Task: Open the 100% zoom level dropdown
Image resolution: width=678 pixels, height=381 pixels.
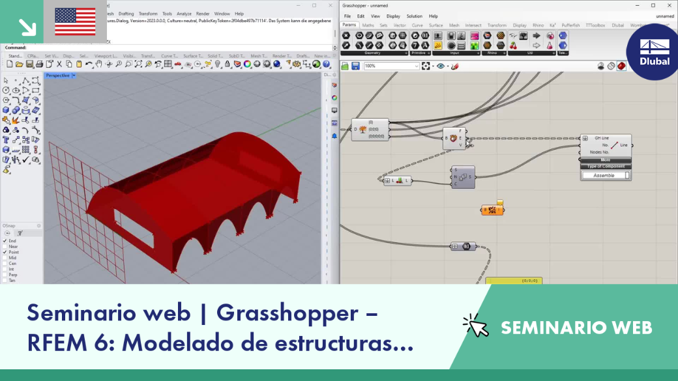Action: [x=391, y=66]
